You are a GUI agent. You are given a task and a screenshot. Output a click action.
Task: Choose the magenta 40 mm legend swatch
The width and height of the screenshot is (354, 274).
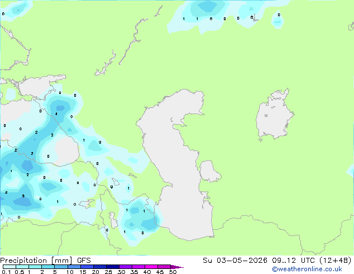point(151,267)
